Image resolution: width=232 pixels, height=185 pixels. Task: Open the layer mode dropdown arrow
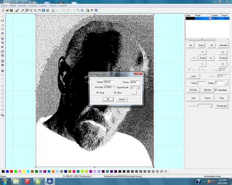pos(210,18)
